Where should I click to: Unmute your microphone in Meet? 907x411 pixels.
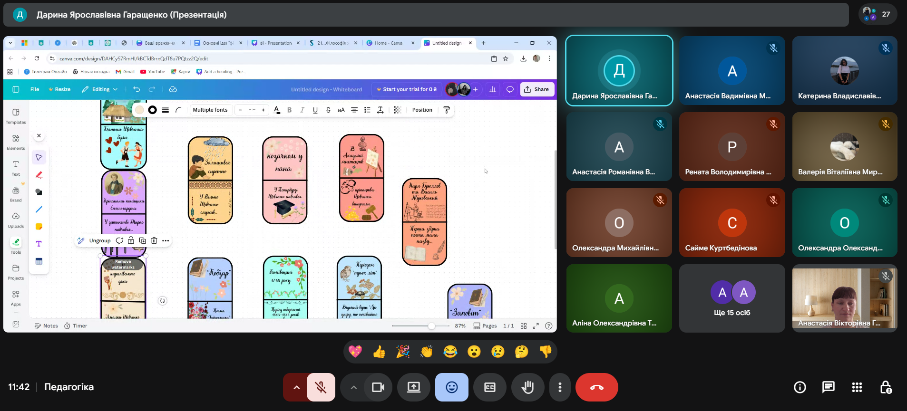click(321, 387)
